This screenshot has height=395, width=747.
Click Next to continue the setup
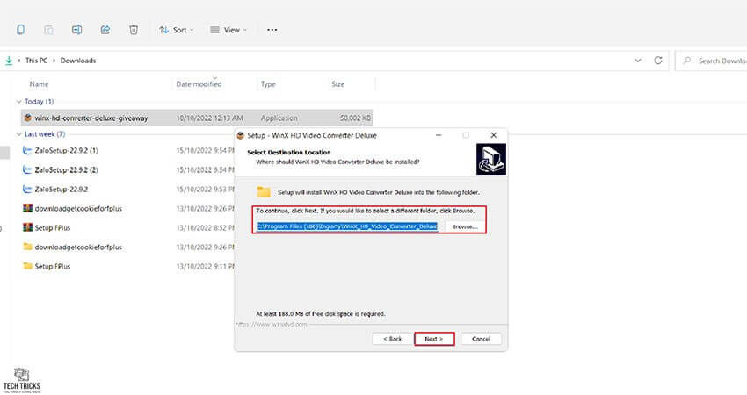pos(434,339)
